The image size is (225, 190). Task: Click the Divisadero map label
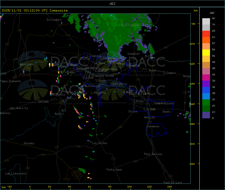(54, 20)
